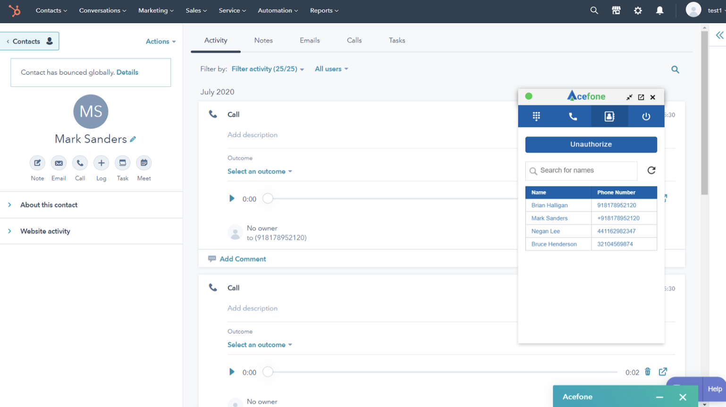The image size is (726, 407).
Task: Play the first call recording
Action: tap(232, 199)
